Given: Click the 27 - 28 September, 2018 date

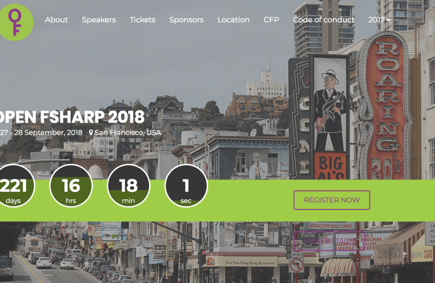Looking at the screenshot, I should pos(41,133).
